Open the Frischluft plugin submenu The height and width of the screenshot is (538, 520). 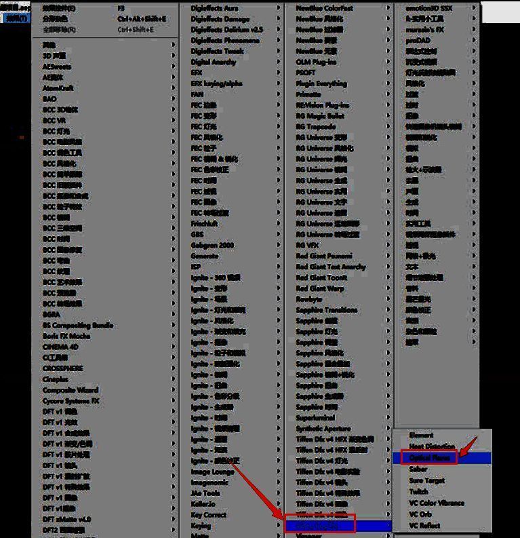(204, 223)
